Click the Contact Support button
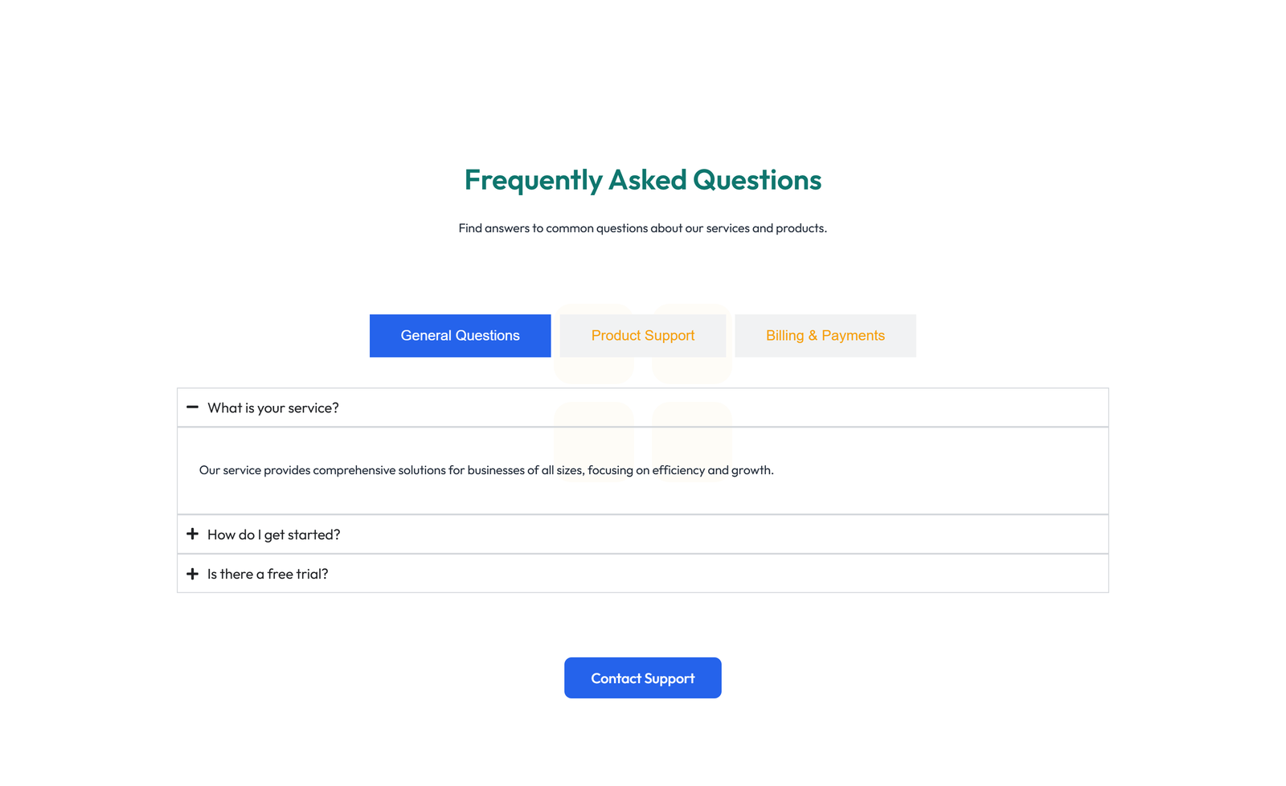Viewport: 1286px width, 786px height. pyautogui.click(x=642, y=678)
